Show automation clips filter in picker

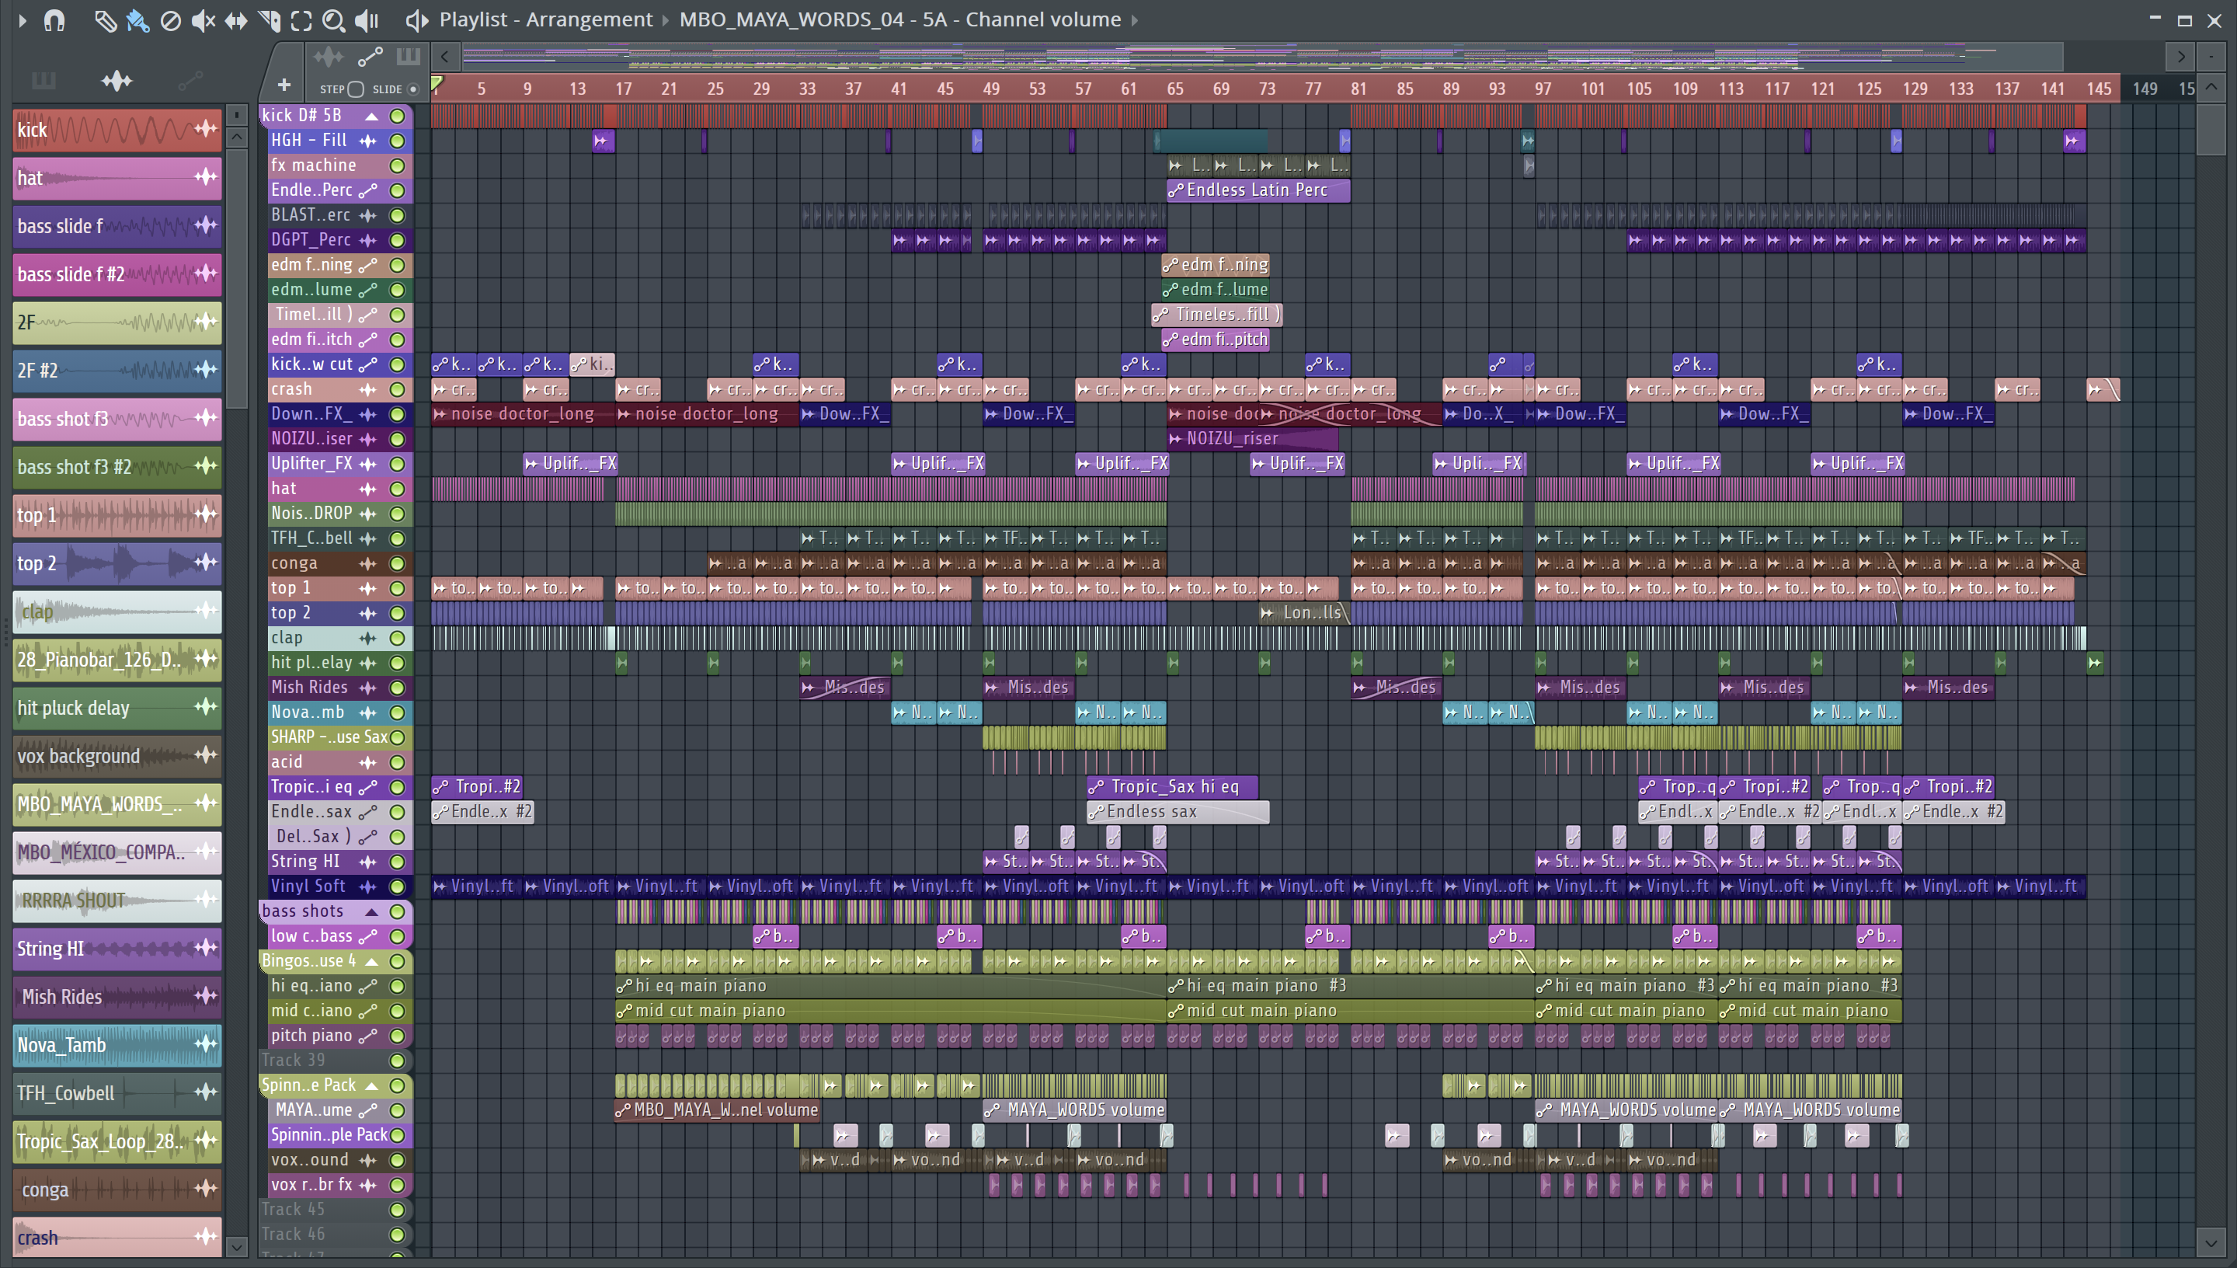(x=190, y=81)
